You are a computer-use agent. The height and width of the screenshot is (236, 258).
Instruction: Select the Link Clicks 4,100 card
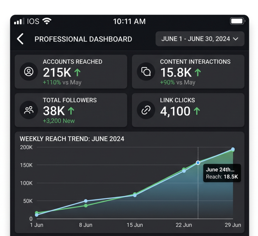tap(188, 110)
